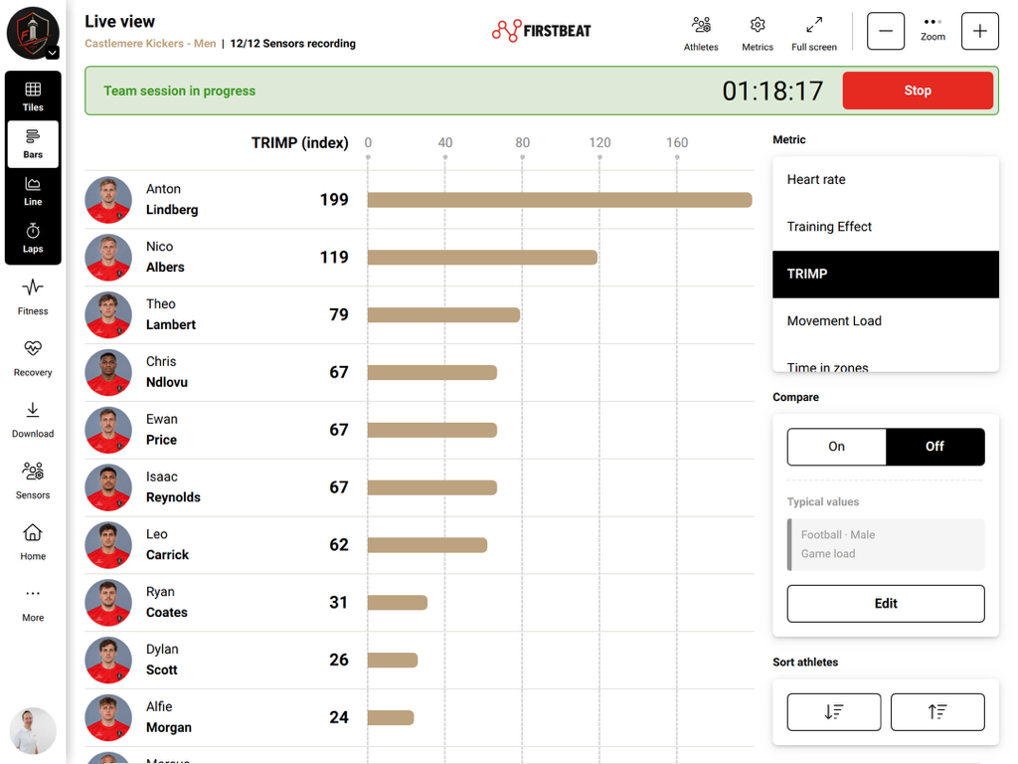Click the name Theo Lambert
The height and width of the screenshot is (764, 1018).
[x=171, y=314]
